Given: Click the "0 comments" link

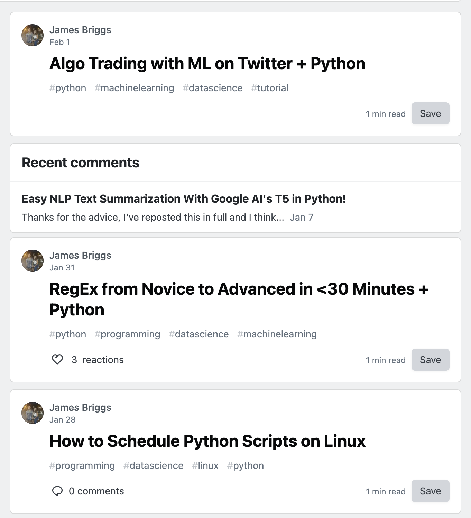Looking at the screenshot, I should coord(96,491).
